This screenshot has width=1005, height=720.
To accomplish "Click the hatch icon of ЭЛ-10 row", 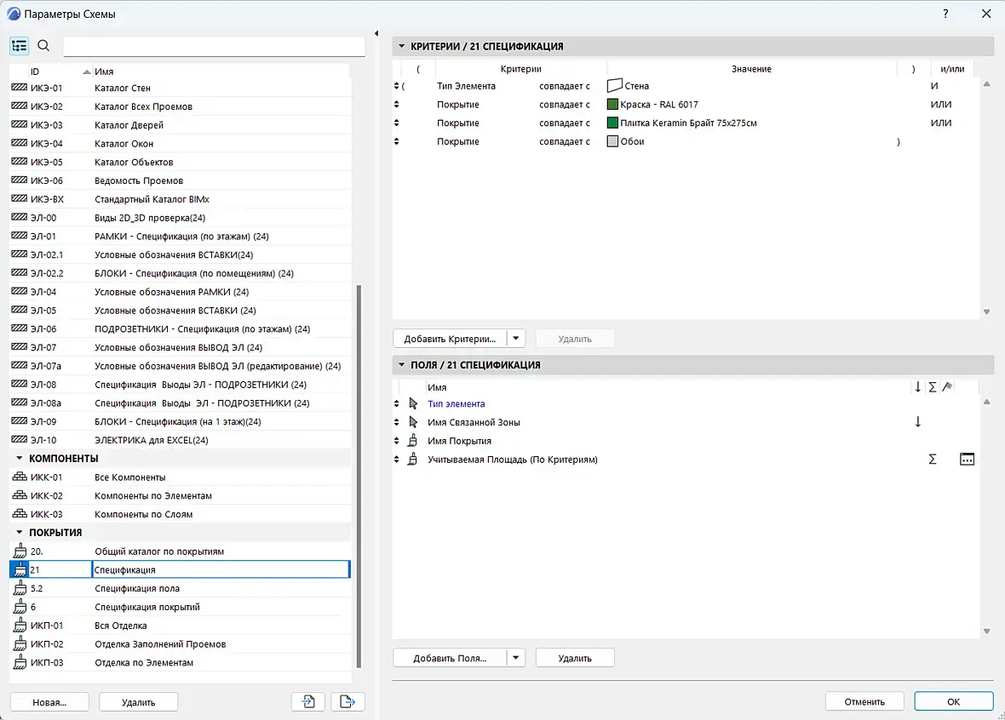I will pyautogui.click(x=20, y=439).
